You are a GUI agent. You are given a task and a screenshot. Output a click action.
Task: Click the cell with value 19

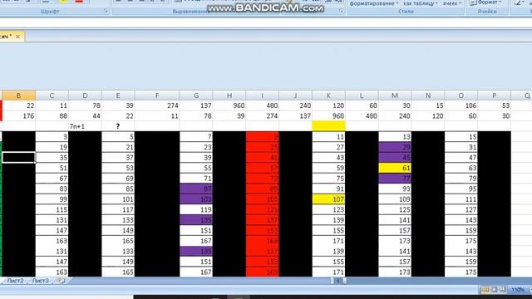pos(52,147)
